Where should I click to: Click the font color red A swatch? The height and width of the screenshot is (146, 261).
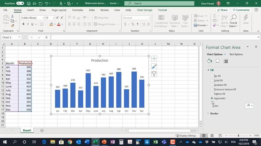tap(59, 24)
